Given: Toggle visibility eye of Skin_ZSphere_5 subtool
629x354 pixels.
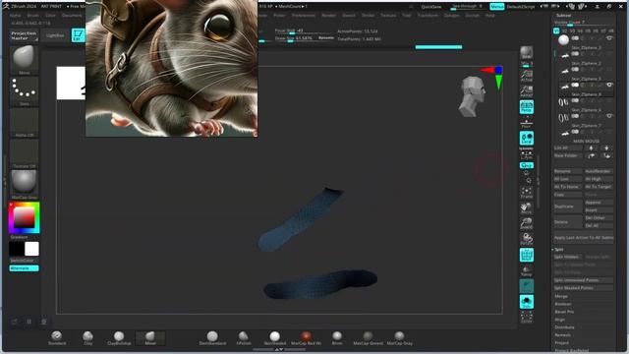Looking at the screenshot, I should (609, 85).
